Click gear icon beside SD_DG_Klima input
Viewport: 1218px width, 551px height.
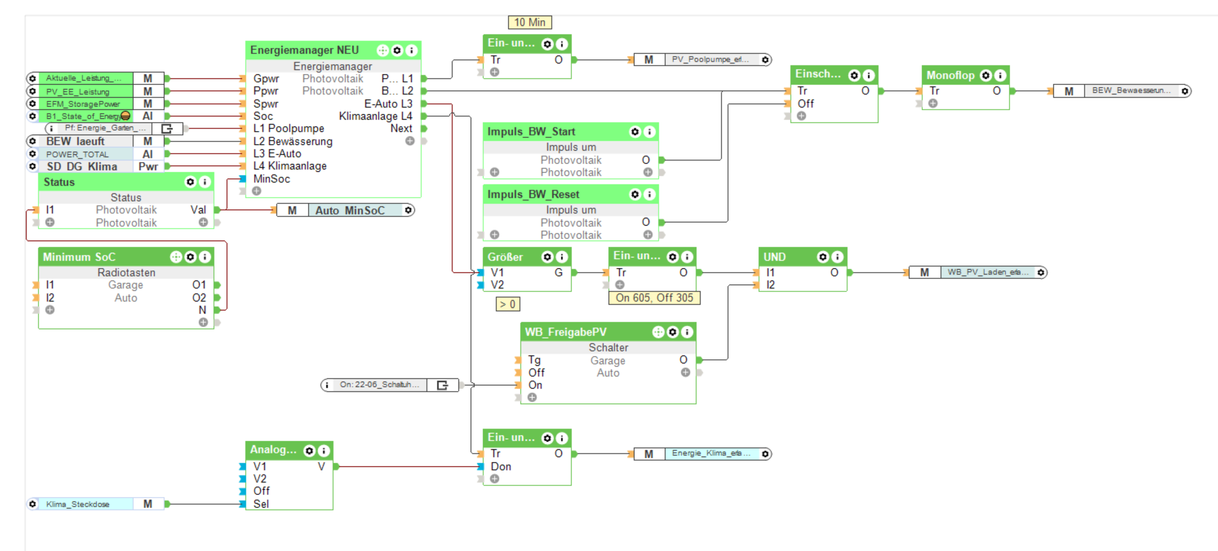(x=33, y=166)
